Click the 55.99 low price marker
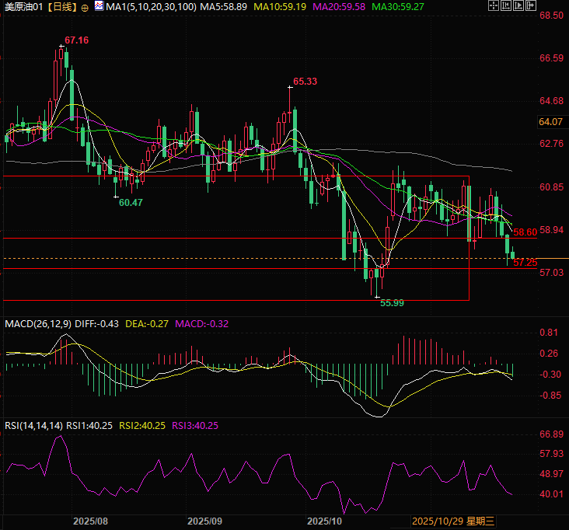The image size is (569, 530). [x=392, y=303]
